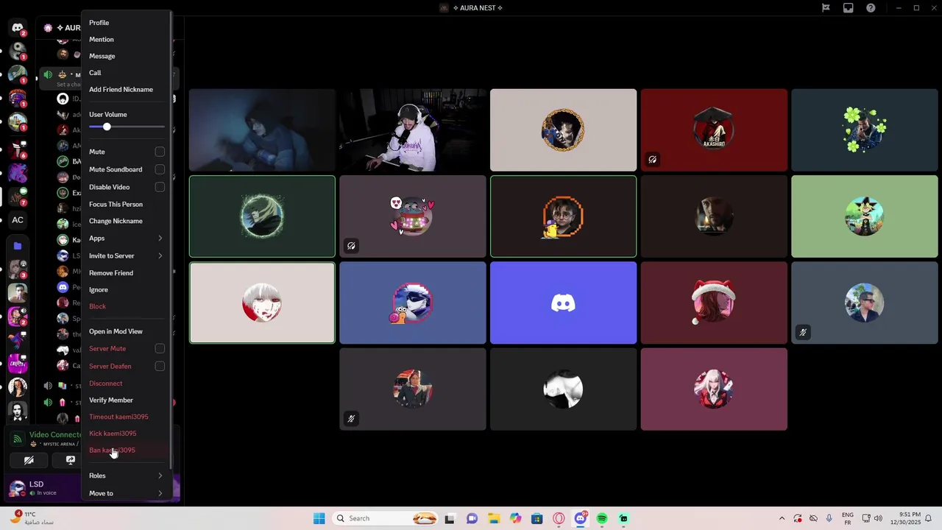This screenshot has width=942, height=530.
Task: Open File Explorer from the taskbar
Action: click(494, 518)
